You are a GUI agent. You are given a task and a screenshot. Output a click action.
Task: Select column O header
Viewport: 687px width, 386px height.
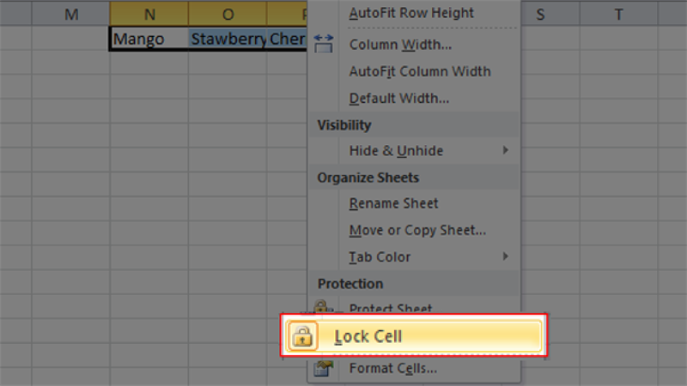coord(228,14)
